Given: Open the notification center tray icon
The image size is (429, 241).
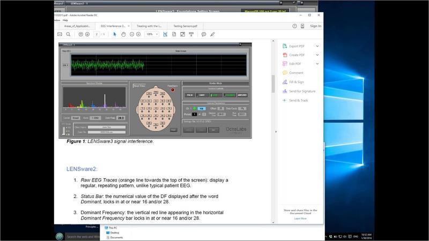Looking at the screenshot, I should tap(350, 236).
